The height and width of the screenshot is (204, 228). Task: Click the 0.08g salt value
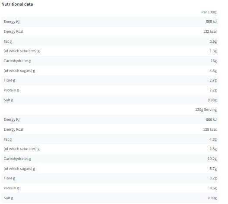click(x=212, y=100)
